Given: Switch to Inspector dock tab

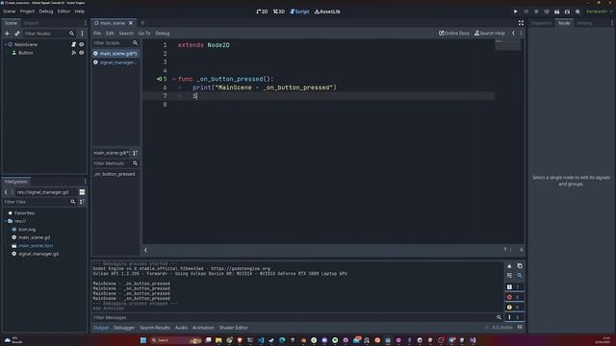Looking at the screenshot, I should pos(541,23).
